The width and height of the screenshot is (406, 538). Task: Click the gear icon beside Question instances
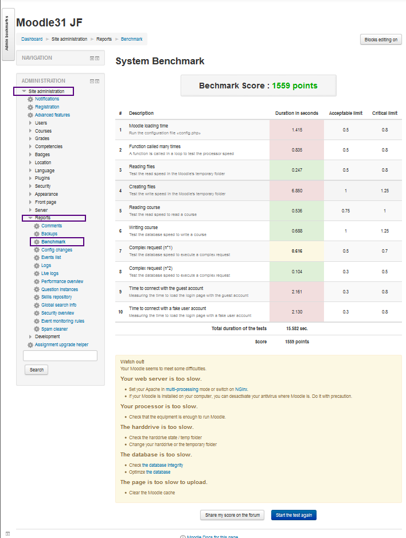pyautogui.click(x=37, y=289)
